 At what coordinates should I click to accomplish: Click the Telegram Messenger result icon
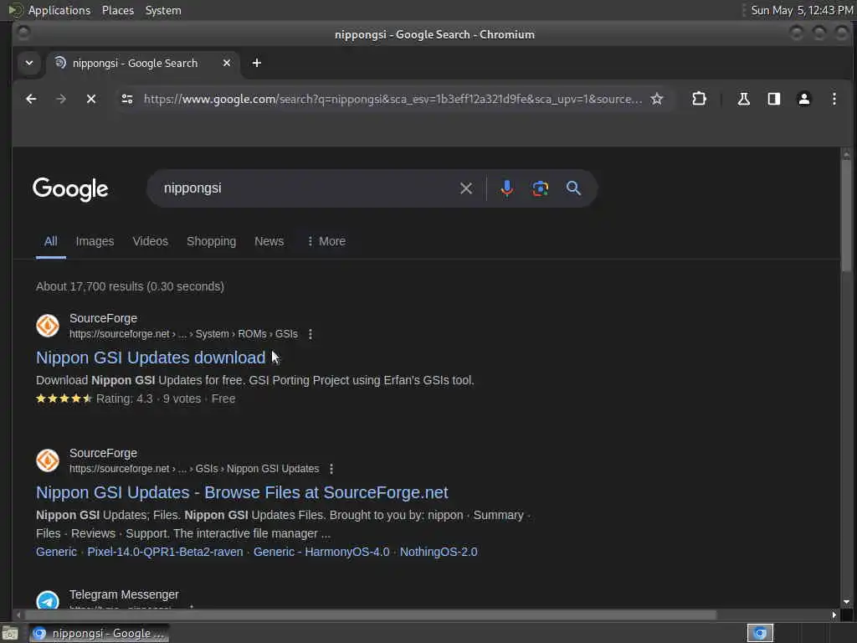point(48,600)
